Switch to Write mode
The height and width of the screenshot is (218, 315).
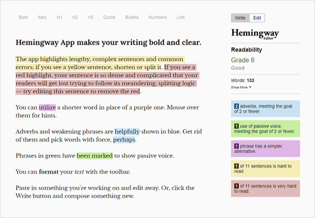tap(240, 18)
